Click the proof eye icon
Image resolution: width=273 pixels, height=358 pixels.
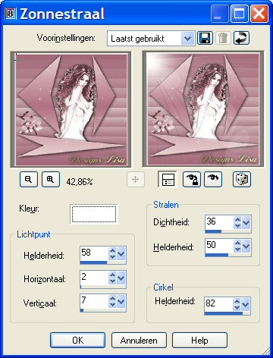[x=213, y=179]
